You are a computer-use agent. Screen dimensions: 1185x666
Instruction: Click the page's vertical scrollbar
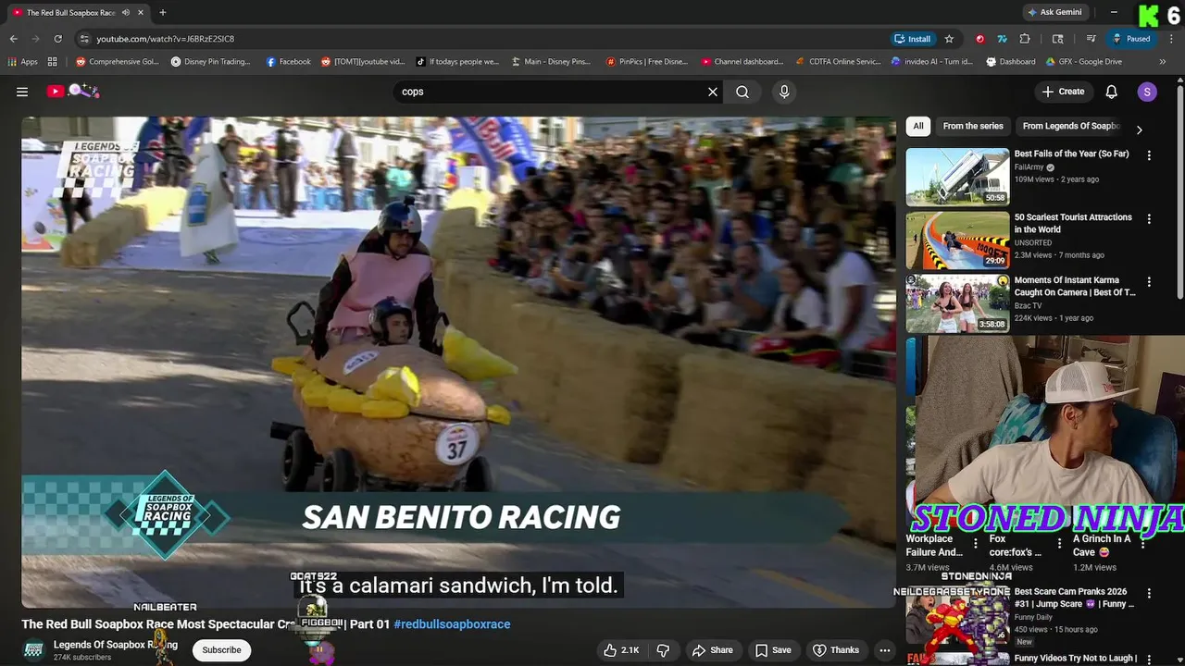point(1179,192)
